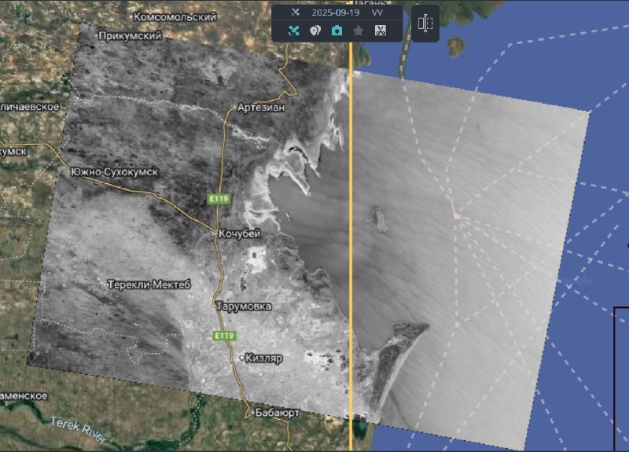629x452 pixels.
Task: Click the Терекли-Мектеб place label
Action: point(148,284)
